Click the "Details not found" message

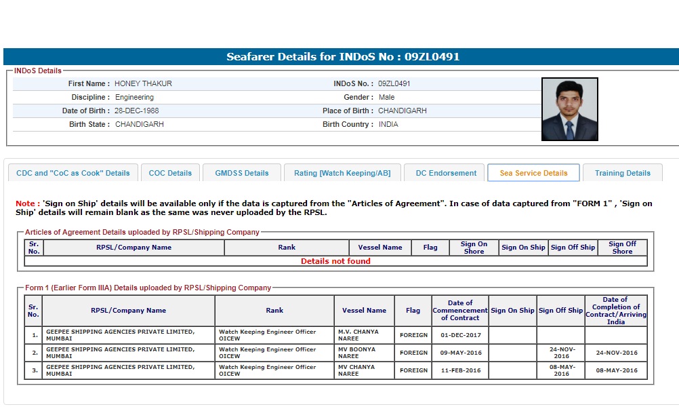pos(335,261)
